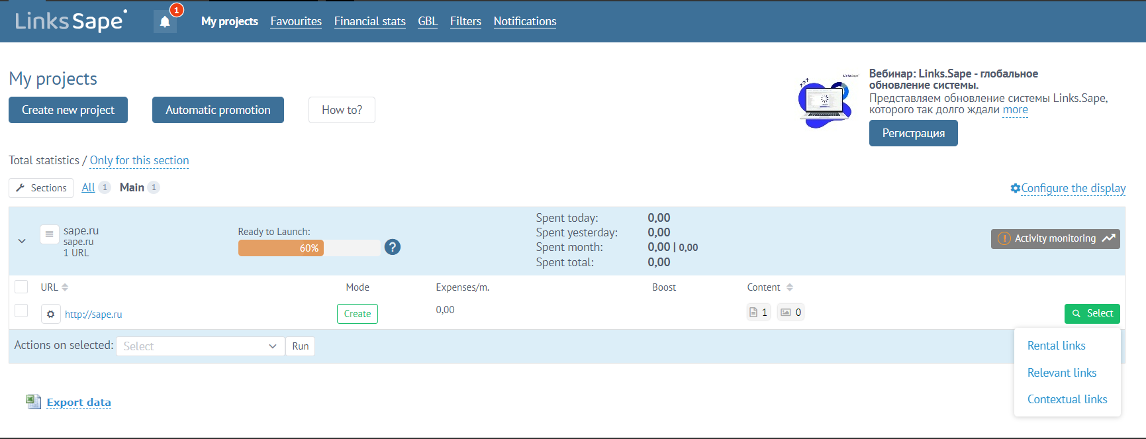Choose Rental links from dropdown
This screenshot has width=1146, height=439.
click(1057, 346)
